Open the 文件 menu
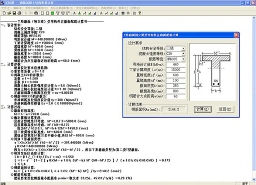256x185 pixels. (x=6, y=8)
